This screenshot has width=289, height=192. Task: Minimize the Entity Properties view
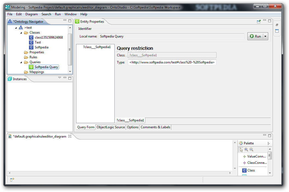265,20
